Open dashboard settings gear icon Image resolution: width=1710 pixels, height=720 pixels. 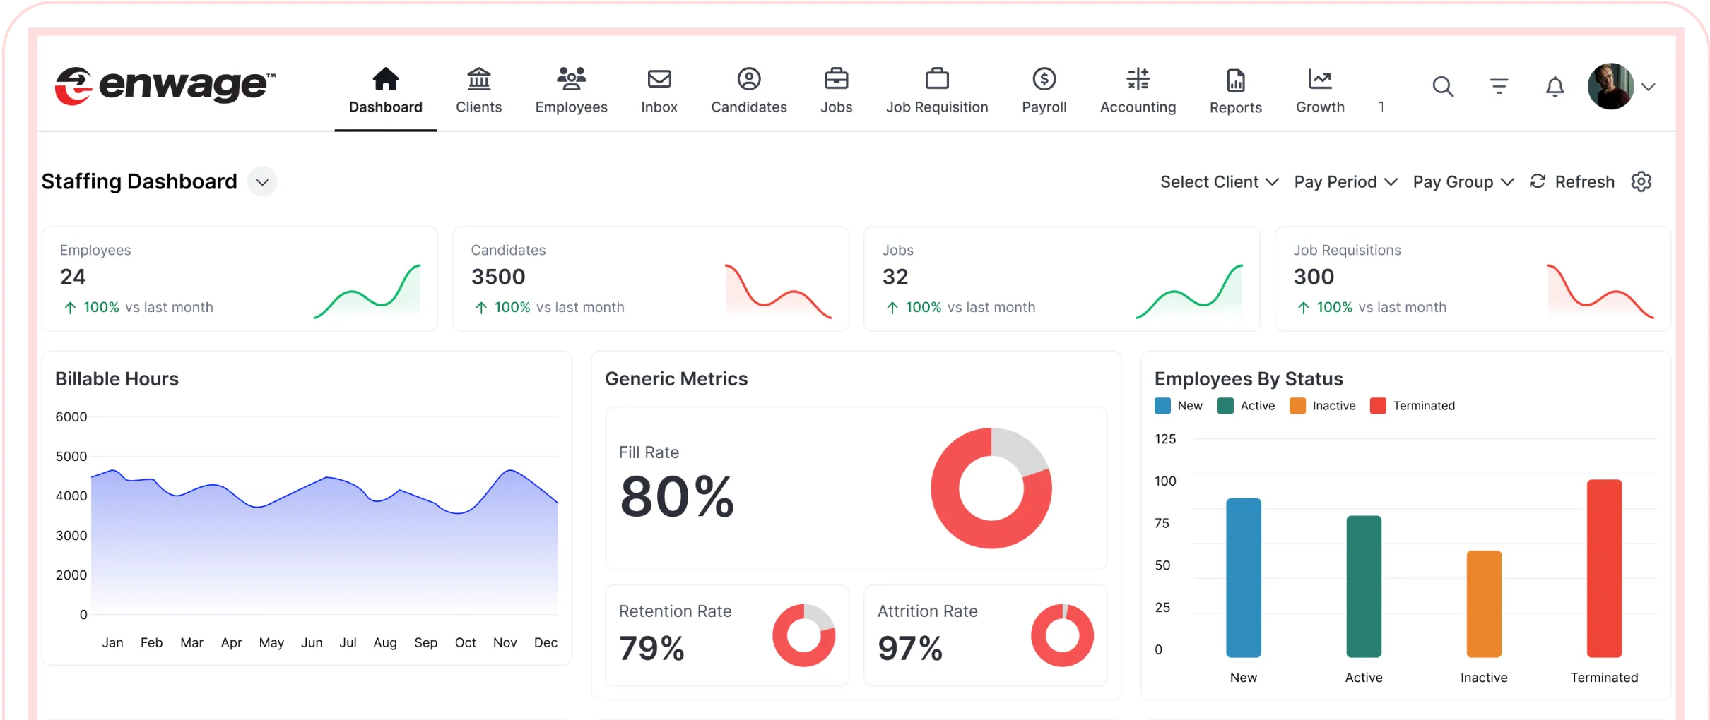(x=1641, y=182)
